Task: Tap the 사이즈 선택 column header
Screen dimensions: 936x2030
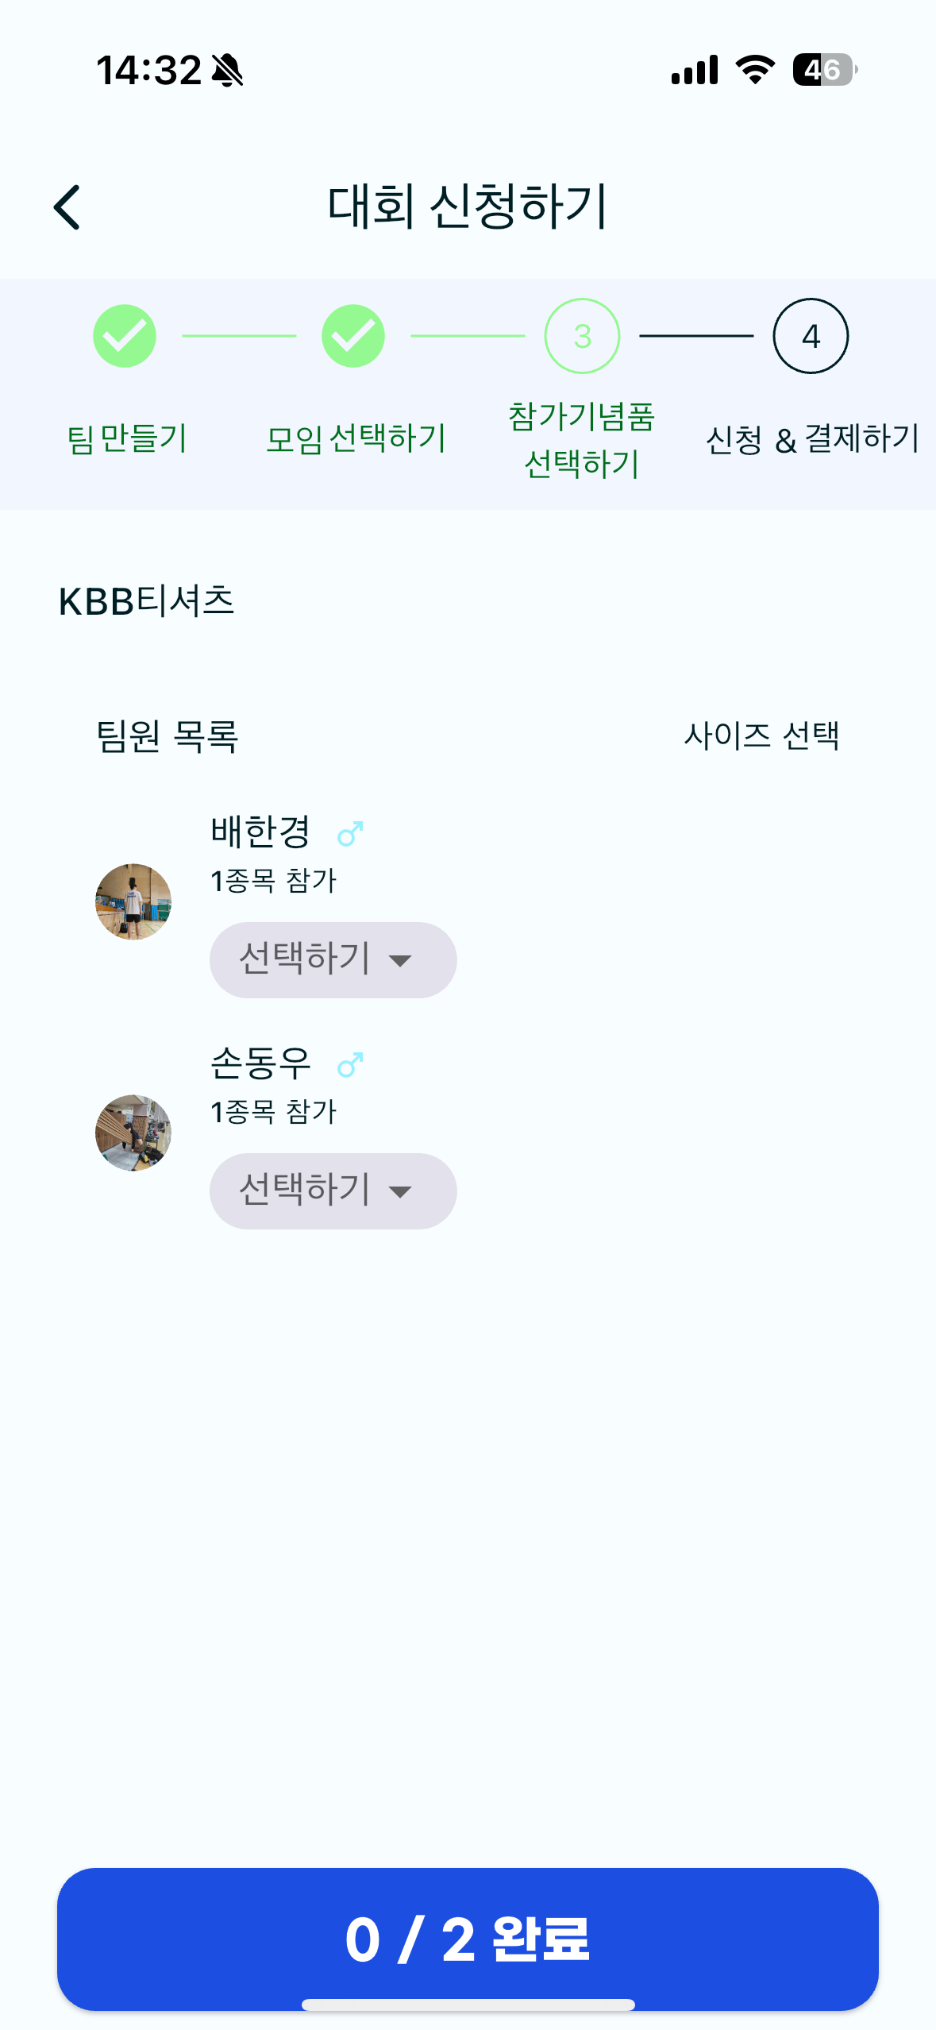Action: 761,735
